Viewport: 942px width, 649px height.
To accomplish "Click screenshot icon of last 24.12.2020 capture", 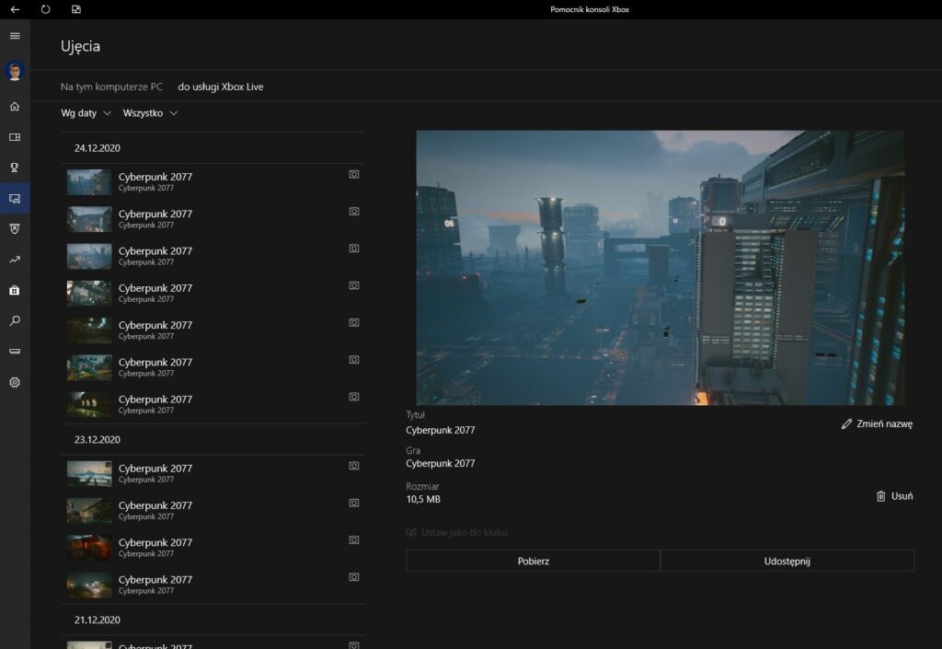I will tap(354, 397).
